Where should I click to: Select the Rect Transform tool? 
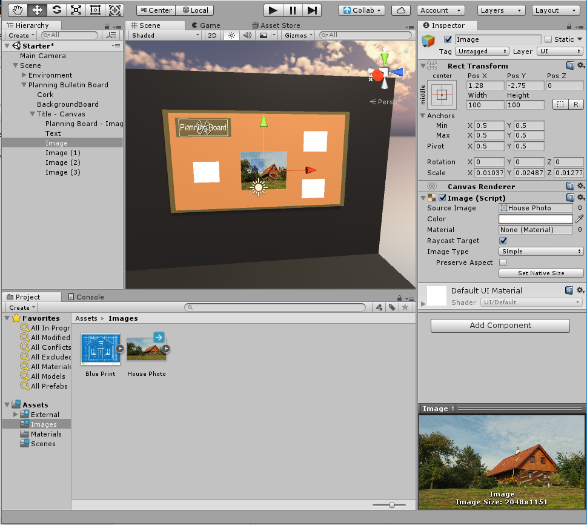coord(95,10)
